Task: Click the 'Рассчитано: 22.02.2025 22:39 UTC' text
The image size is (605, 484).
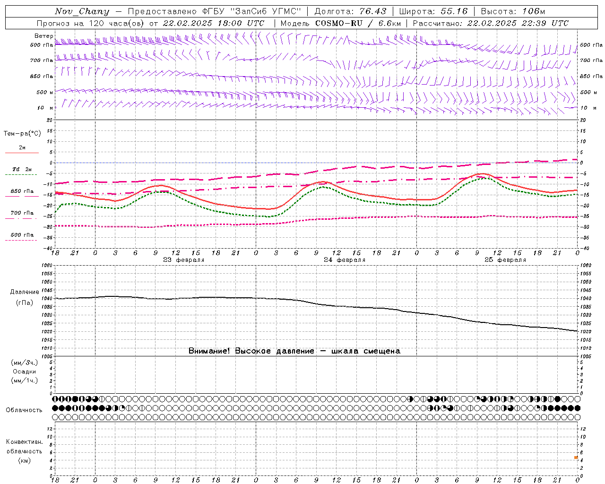Action: coord(491,23)
